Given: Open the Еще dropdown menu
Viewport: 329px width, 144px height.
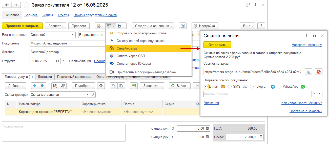Looking at the screenshot, I should pos(247,26).
